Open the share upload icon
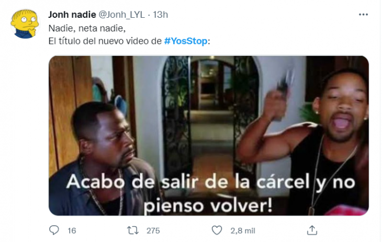This screenshot has width=382, height=242. point(312,230)
